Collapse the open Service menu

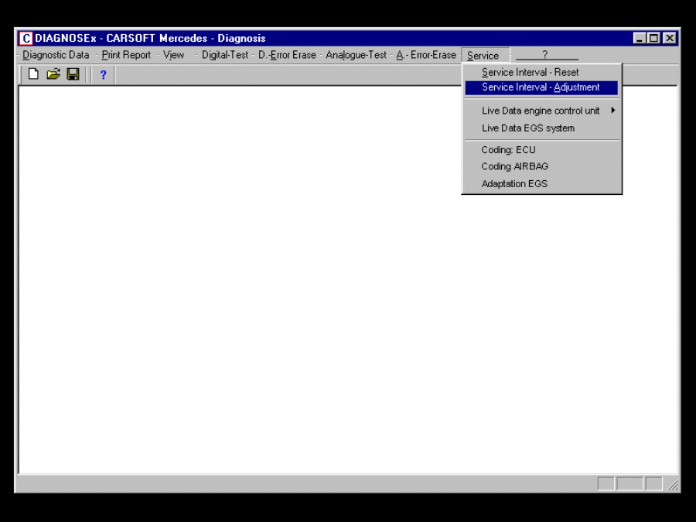tap(483, 56)
